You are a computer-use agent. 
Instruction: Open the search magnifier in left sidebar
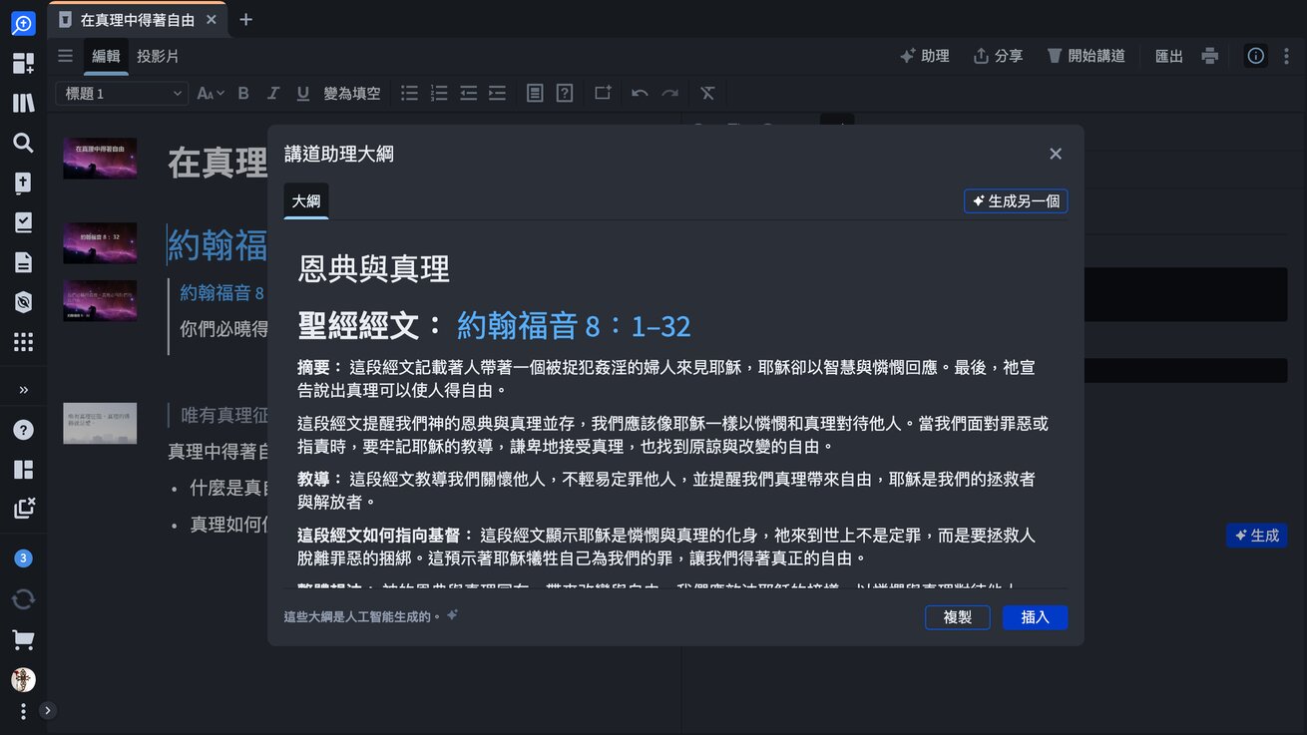point(23,143)
